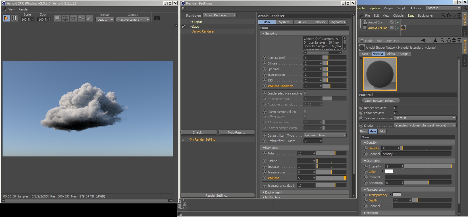Toggle the Save option checkmark in Render Settings
The image size is (468, 217).
(183, 27)
